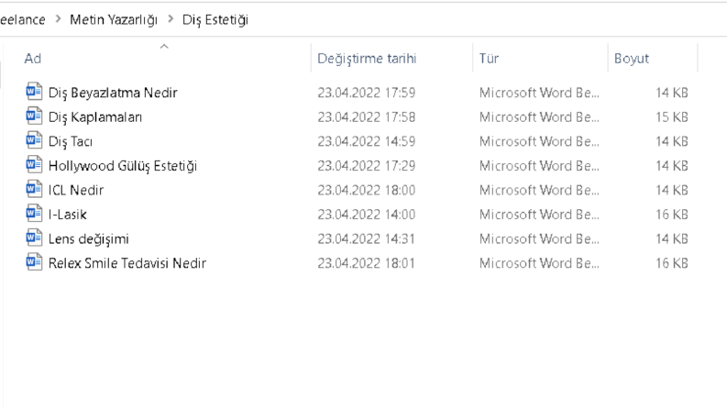Click Diş Estetiği breadcrumb segment

(x=215, y=20)
